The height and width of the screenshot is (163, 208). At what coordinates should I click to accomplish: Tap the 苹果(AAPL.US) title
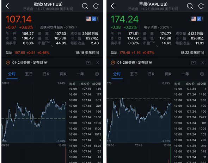[153, 4]
